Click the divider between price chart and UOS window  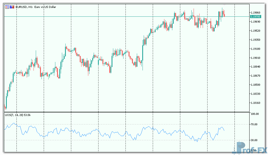tap(127, 112)
